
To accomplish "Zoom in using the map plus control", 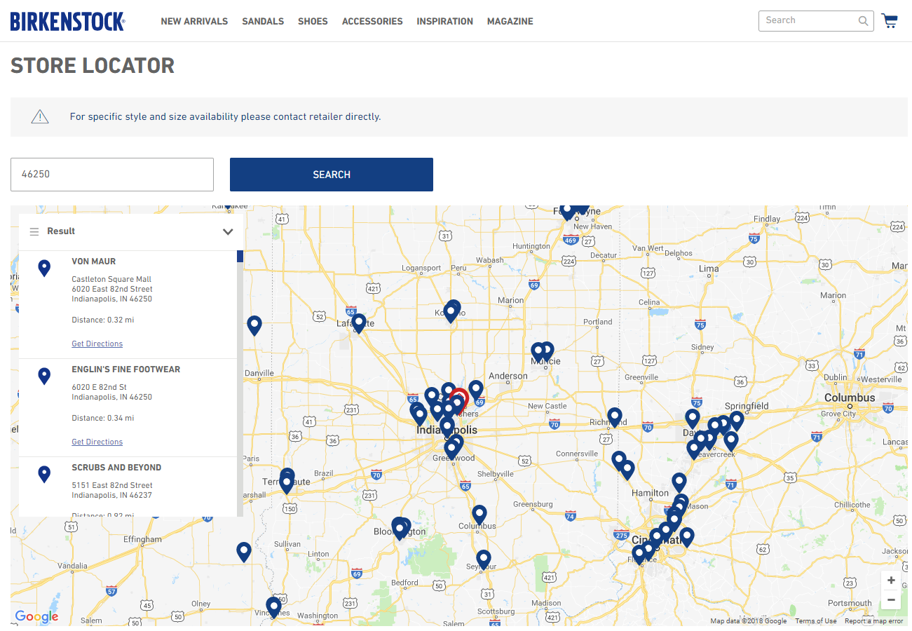I will (x=891, y=581).
